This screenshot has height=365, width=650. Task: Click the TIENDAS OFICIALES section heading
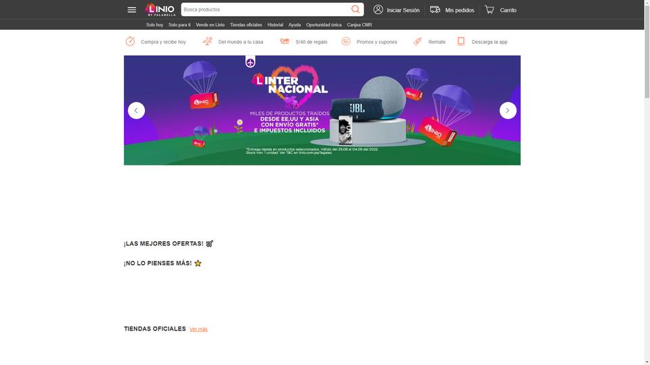click(154, 328)
